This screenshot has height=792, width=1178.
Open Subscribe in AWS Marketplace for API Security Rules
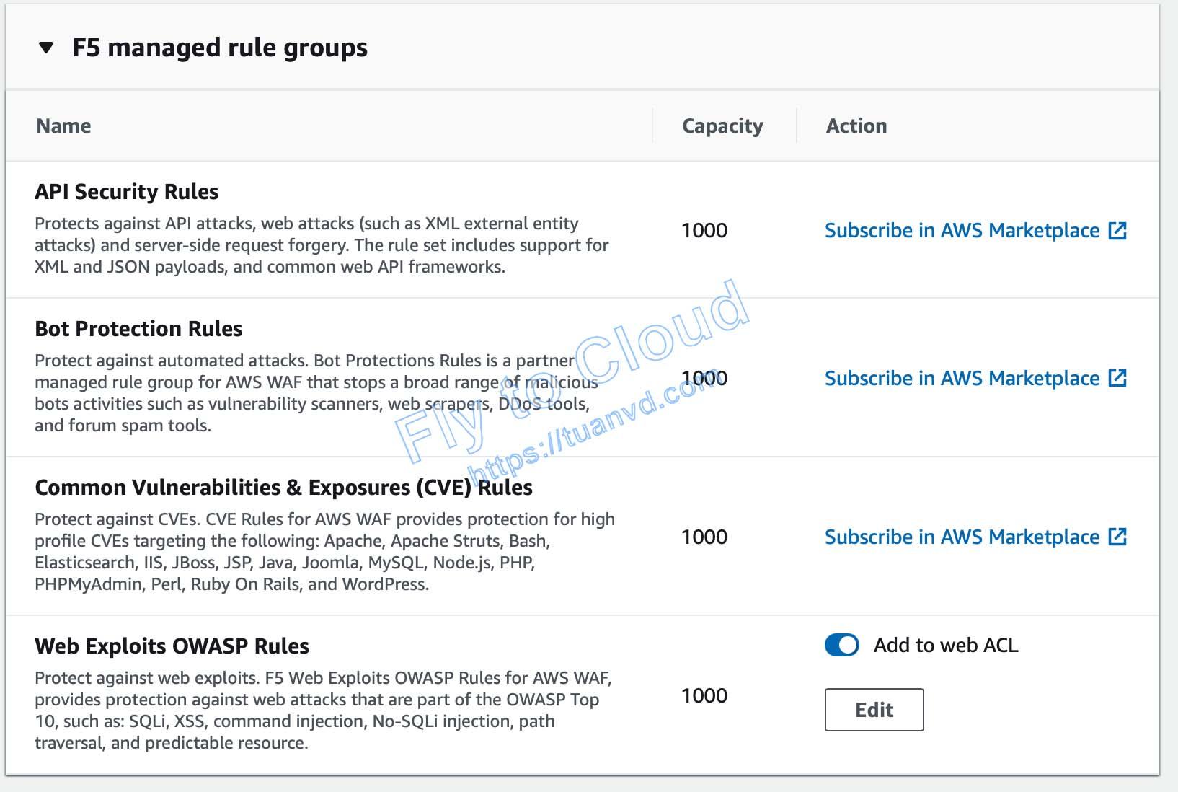pyautogui.click(x=962, y=231)
